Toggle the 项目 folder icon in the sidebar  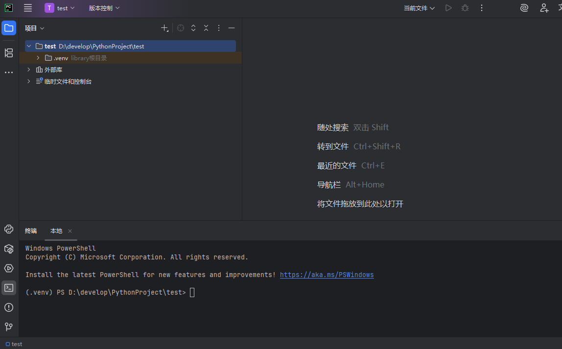tap(9, 28)
